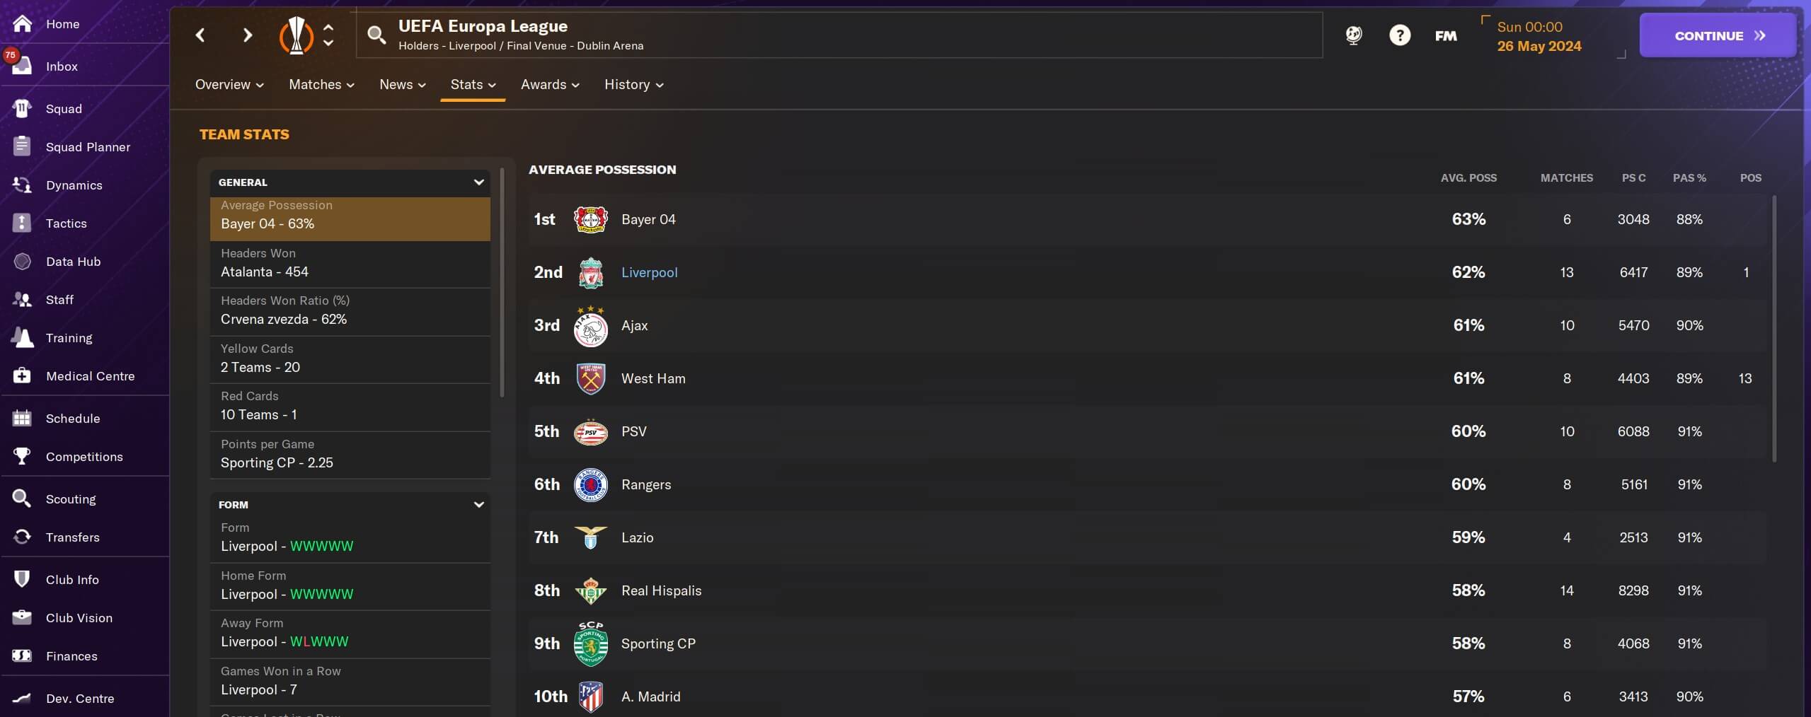The height and width of the screenshot is (717, 1811).
Task: Open the Liverpool team link
Action: coord(649,272)
